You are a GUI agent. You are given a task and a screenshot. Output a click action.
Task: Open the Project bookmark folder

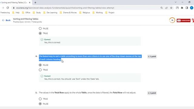point(110,13)
